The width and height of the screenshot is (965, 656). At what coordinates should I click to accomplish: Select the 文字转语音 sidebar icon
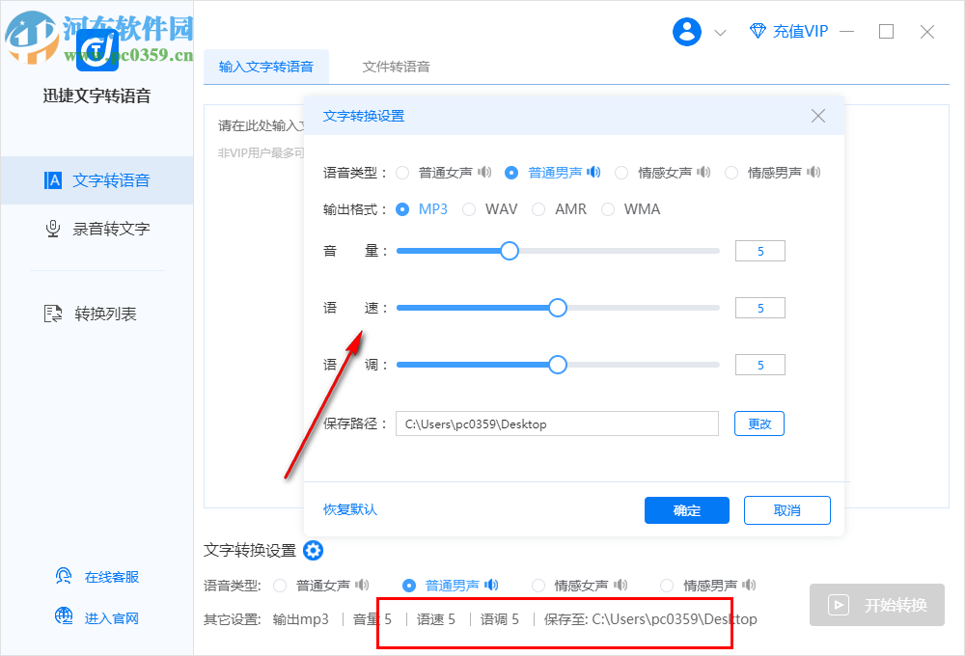[52, 180]
